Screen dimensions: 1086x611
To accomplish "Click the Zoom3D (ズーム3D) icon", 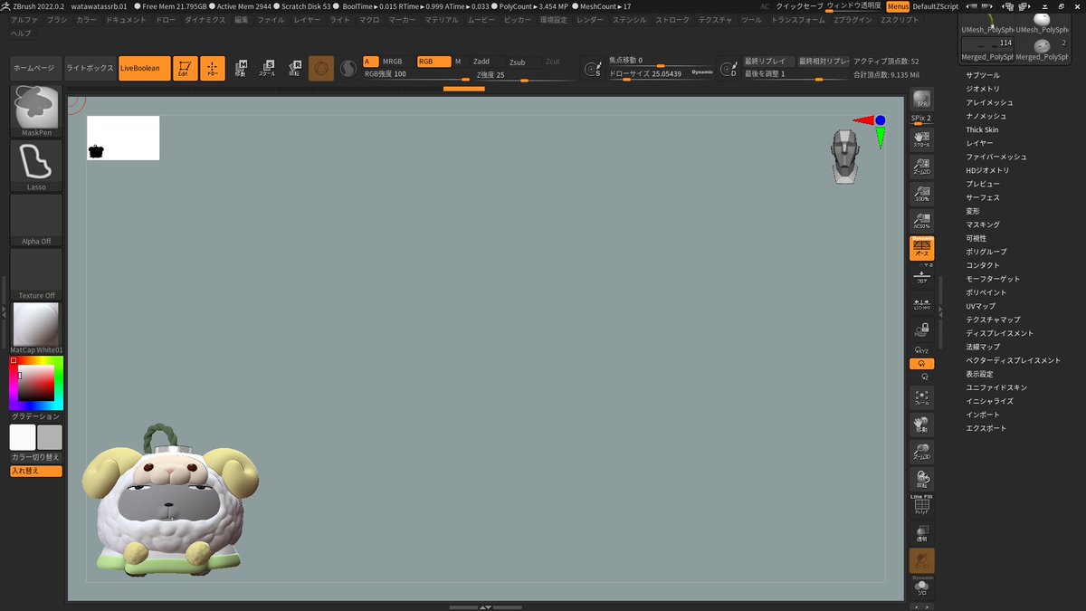I will pyautogui.click(x=921, y=452).
